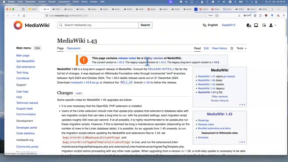The width and height of the screenshot is (288, 162).
Task: Open the Firefox hamburger menu
Action: (284, 16)
